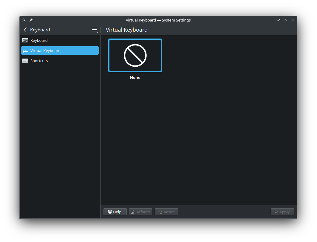Viewport: 317px width, 242px height.
Task: Click the keyboard icon next to Keyboard
Action: point(25,40)
